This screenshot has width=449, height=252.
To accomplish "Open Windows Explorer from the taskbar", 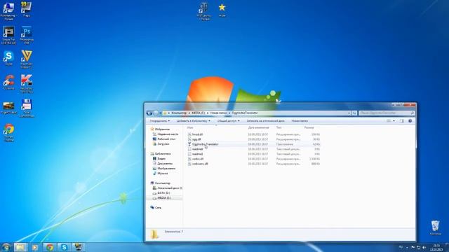I will [x=20, y=247].
